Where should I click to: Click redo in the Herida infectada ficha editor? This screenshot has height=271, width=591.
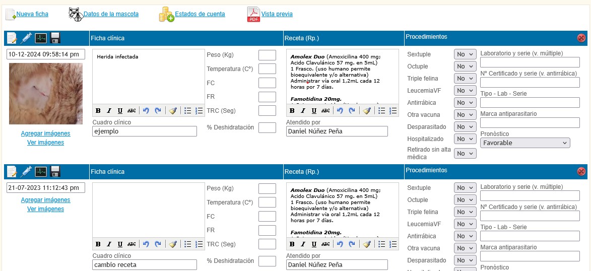[x=158, y=110]
